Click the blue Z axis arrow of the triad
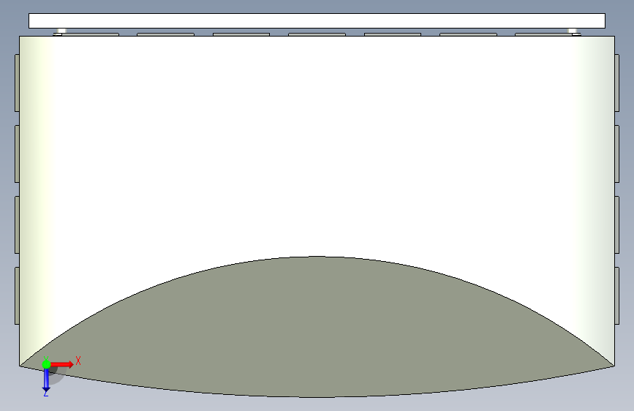The image size is (634, 411). pyautogui.click(x=46, y=380)
